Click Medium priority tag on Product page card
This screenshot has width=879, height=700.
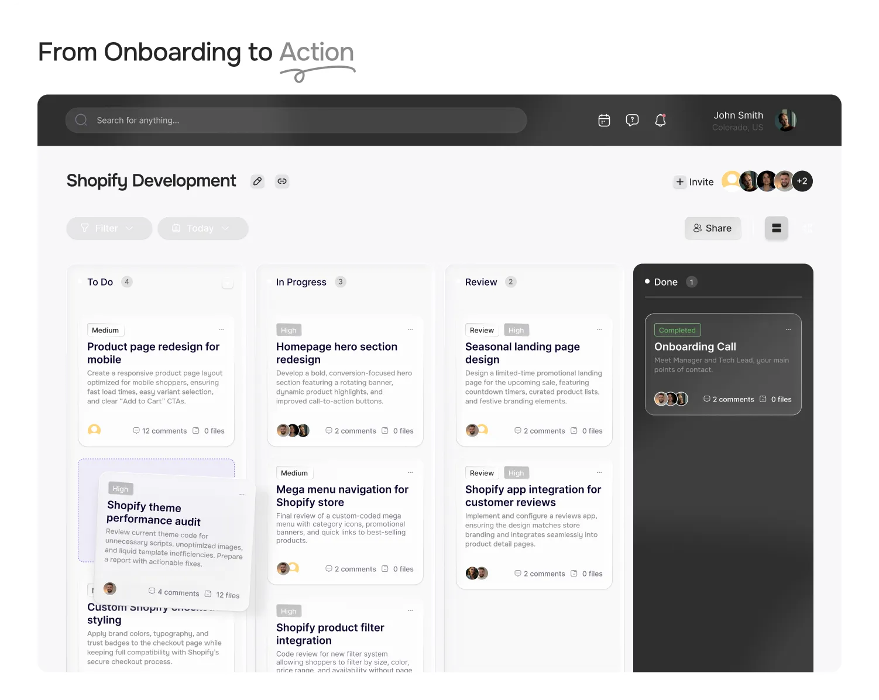pos(105,330)
